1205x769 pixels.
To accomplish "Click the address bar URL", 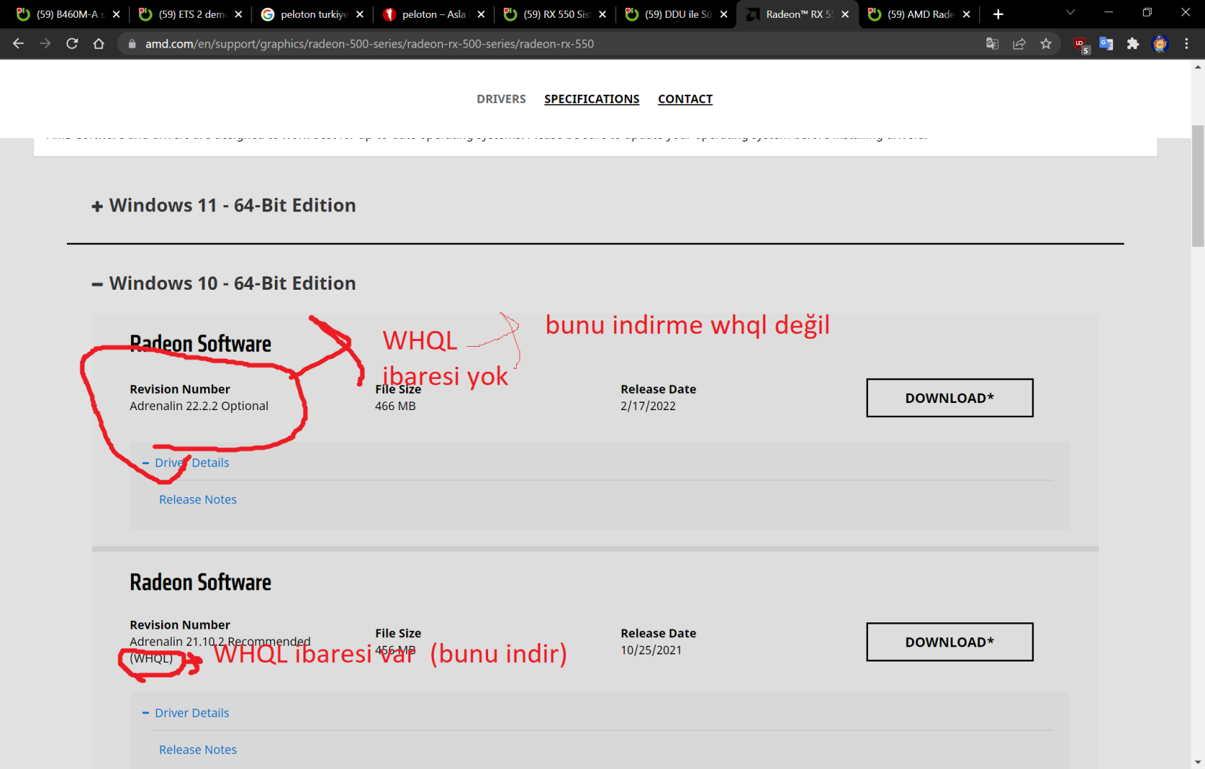I will click(369, 43).
